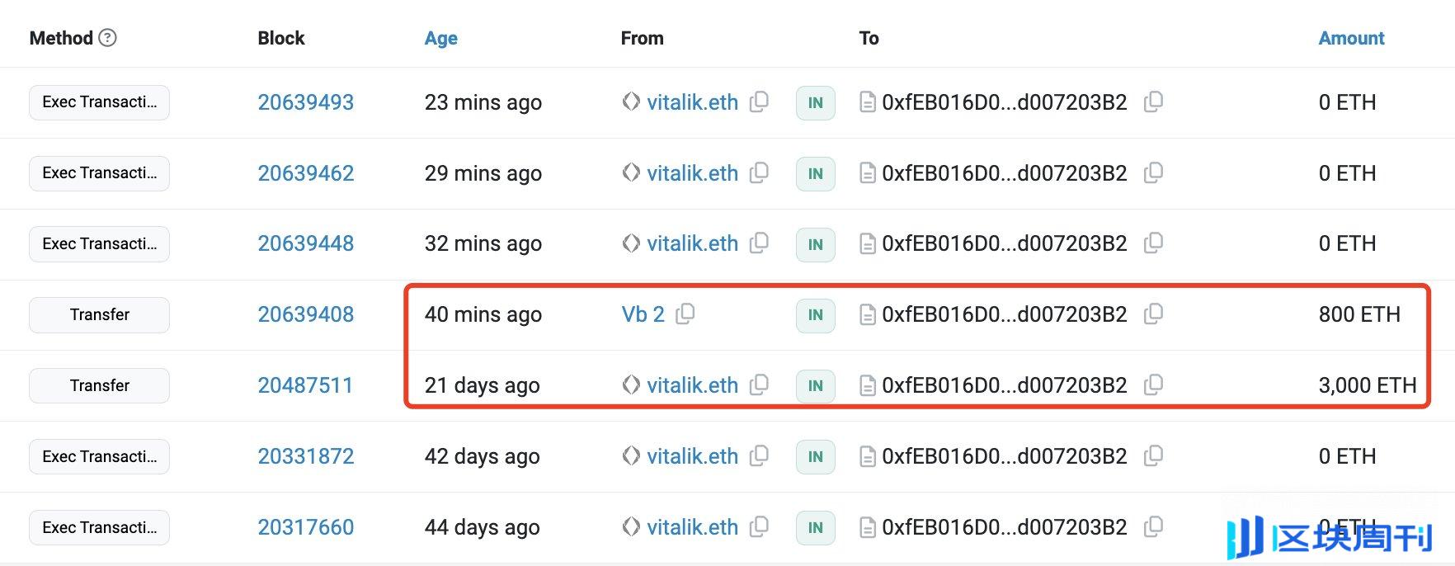Open block 20639408

pyautogui.click(x=306, y=314)
